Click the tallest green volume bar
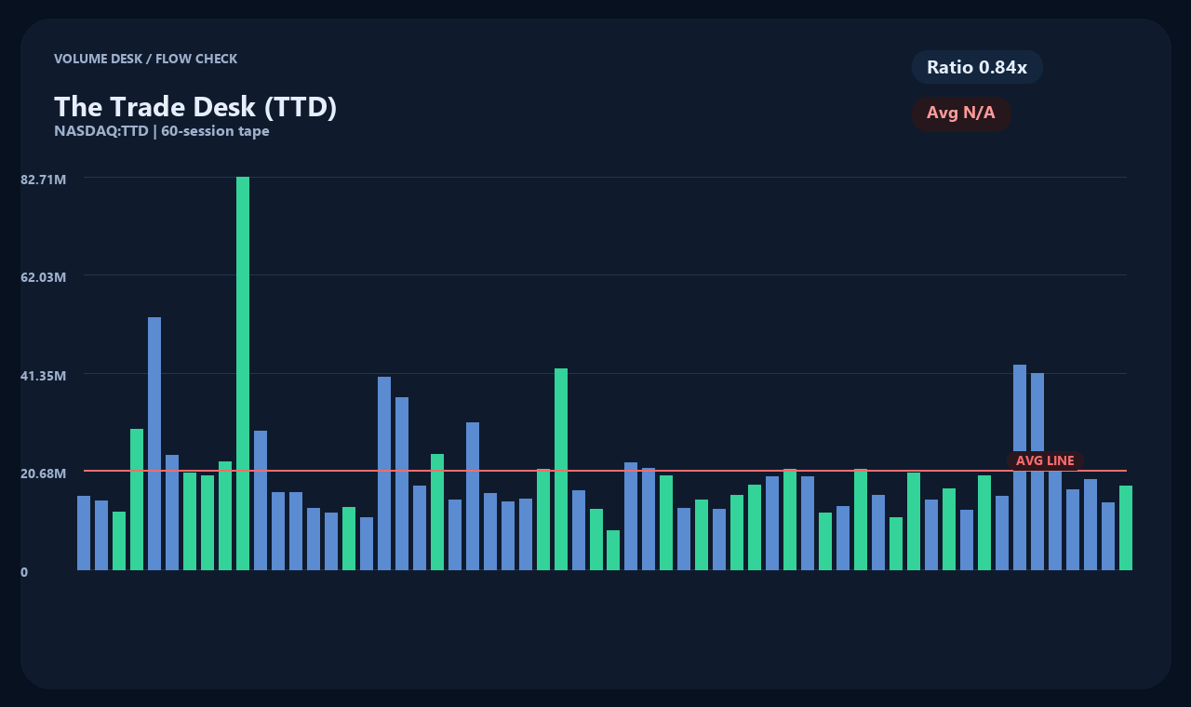 [243, 373]
